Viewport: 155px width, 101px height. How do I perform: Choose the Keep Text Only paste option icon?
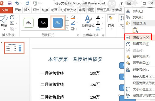[x=135, y=30]
